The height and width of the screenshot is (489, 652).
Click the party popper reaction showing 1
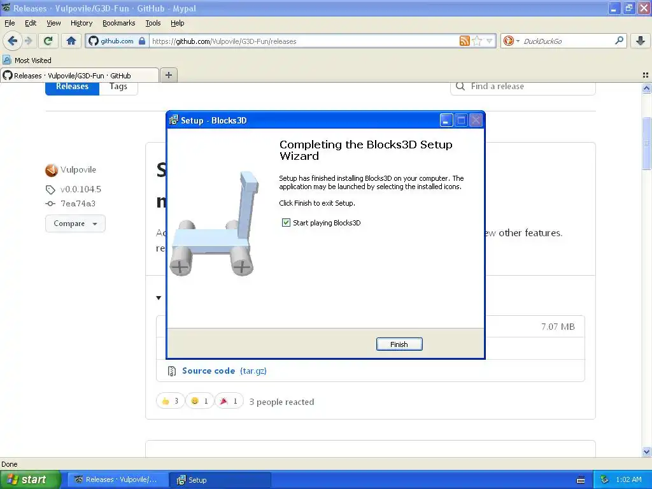coord(229,401)
